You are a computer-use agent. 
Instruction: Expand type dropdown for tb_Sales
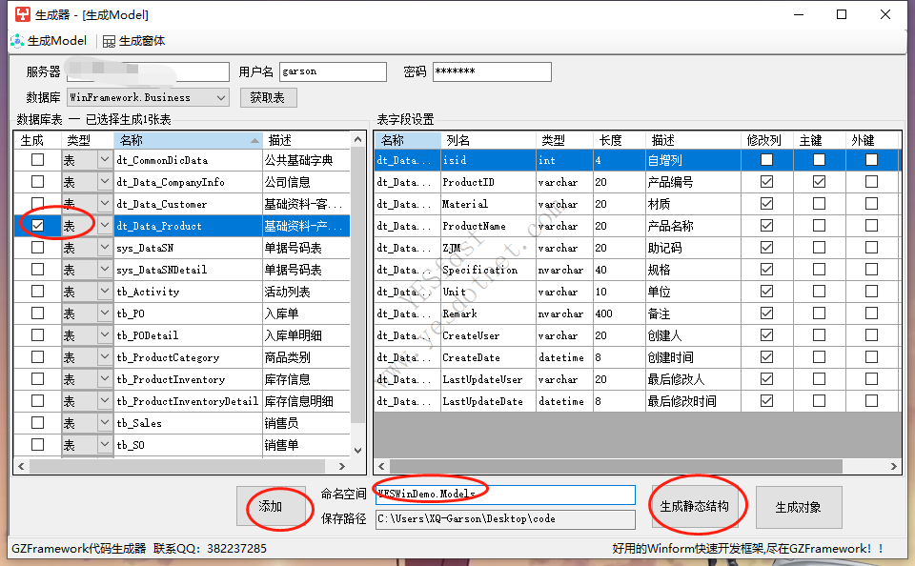click(x=105, y=422)
